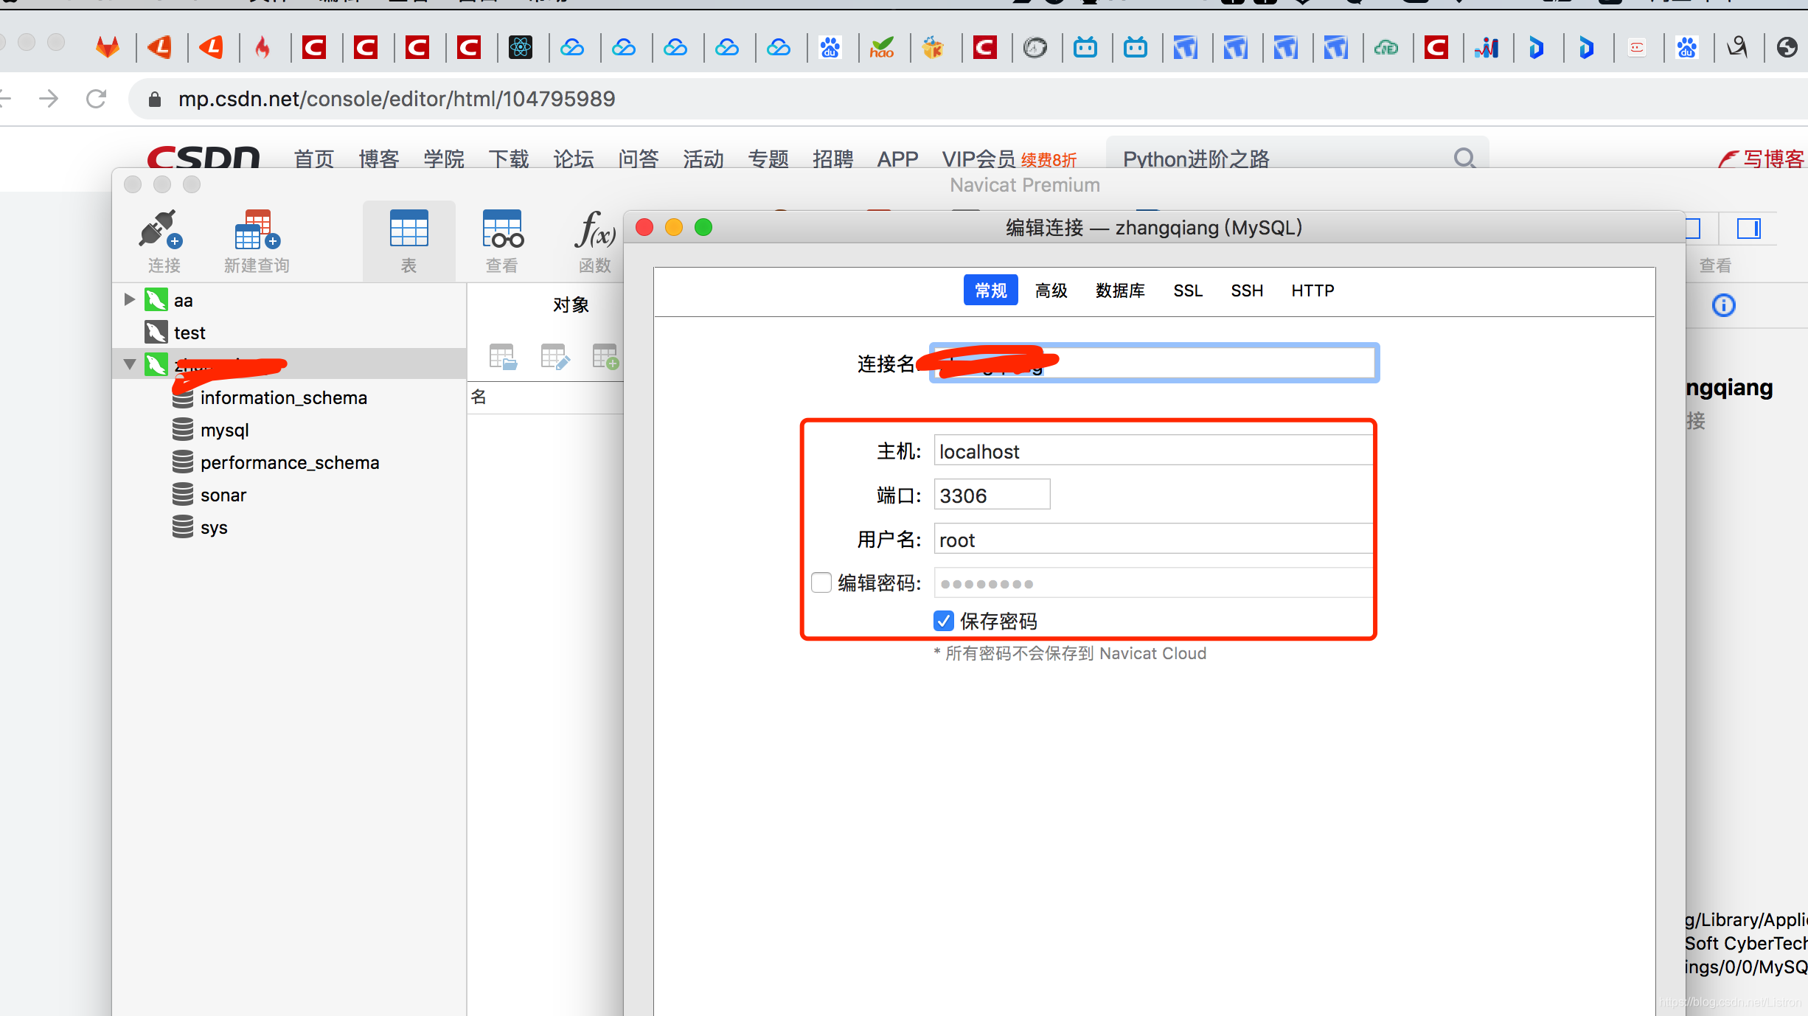1808x1016 pixels.
Task: Click the 主机 localhost input field
Action: click(x=1153, y=450)
